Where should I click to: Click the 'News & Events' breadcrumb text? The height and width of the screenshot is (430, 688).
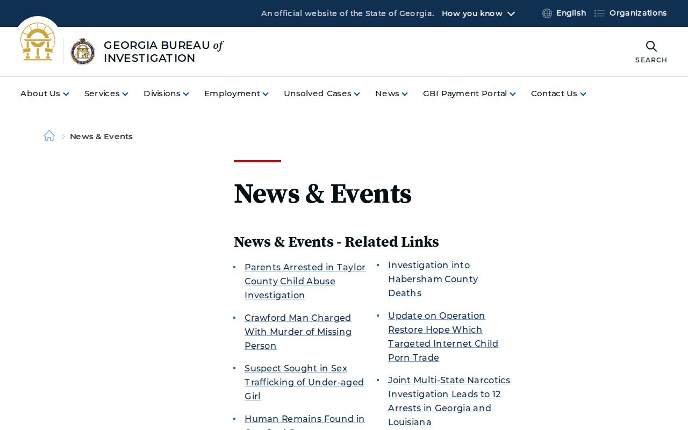click(x=101, y=137)
